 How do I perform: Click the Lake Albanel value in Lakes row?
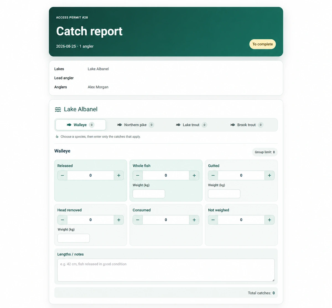click(x=98, y=69)
